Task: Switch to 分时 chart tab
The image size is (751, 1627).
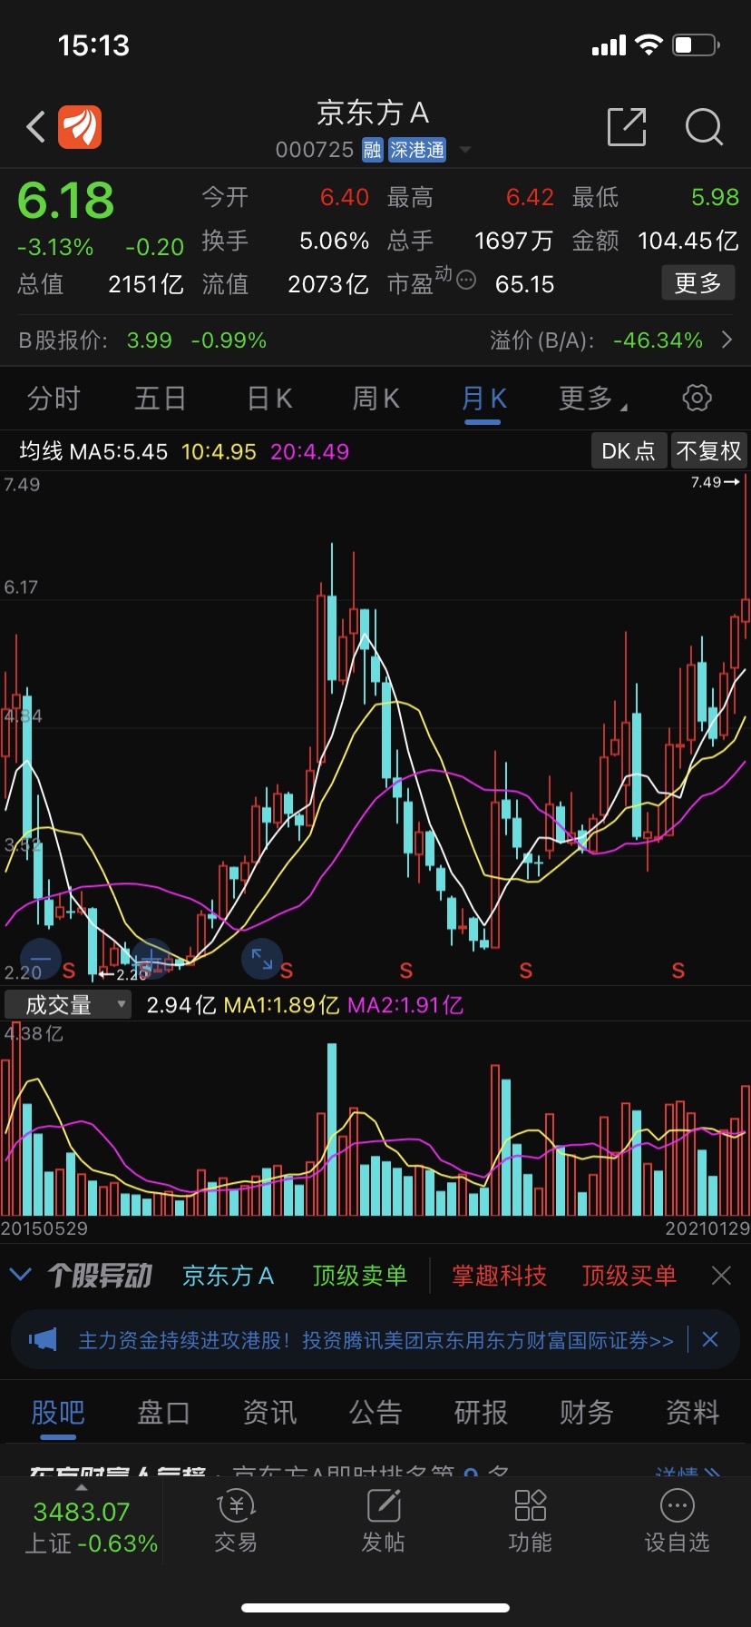Action: (54, 398)
